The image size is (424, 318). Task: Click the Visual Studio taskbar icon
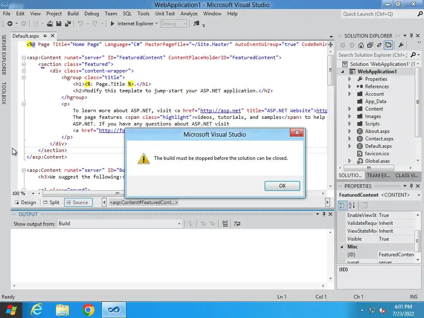click(114, 310)
